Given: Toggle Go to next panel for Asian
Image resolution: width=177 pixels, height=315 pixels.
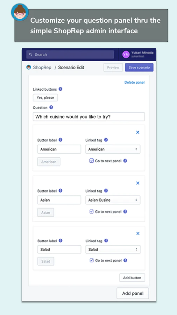Looking at the screenshot, I should pos(92,211).
